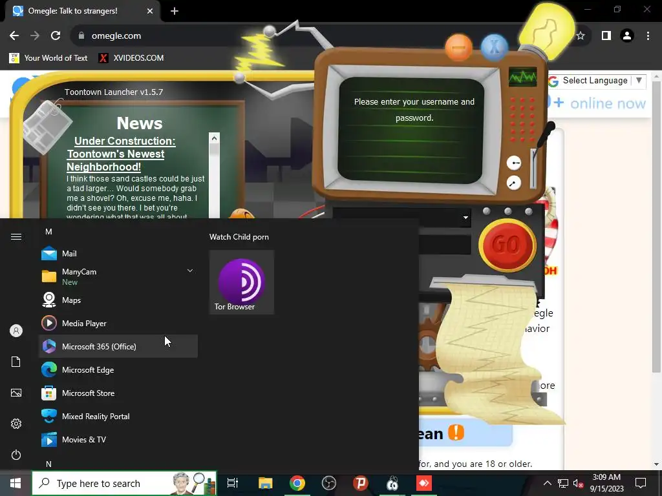Open network status in system tray
Screen dimensions: 662x496
pyautogui.click(x=563, y=483)
